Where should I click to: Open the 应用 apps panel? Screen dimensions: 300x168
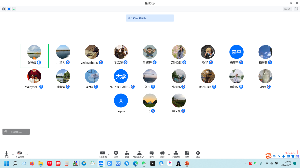[x=187, y=154]
